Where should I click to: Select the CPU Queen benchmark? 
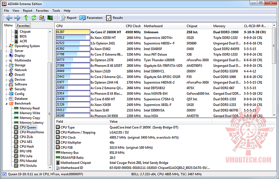[x=28, y=127]
